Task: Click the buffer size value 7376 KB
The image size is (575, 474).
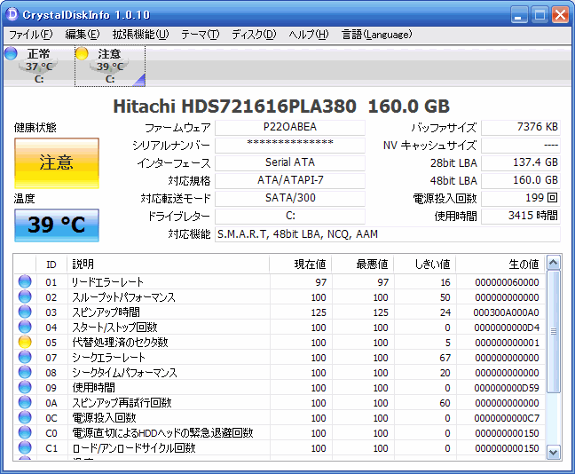Action: coord(521,127)
